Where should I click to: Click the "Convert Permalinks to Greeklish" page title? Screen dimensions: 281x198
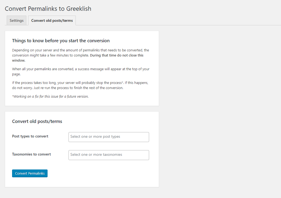[x=48, y=9]
